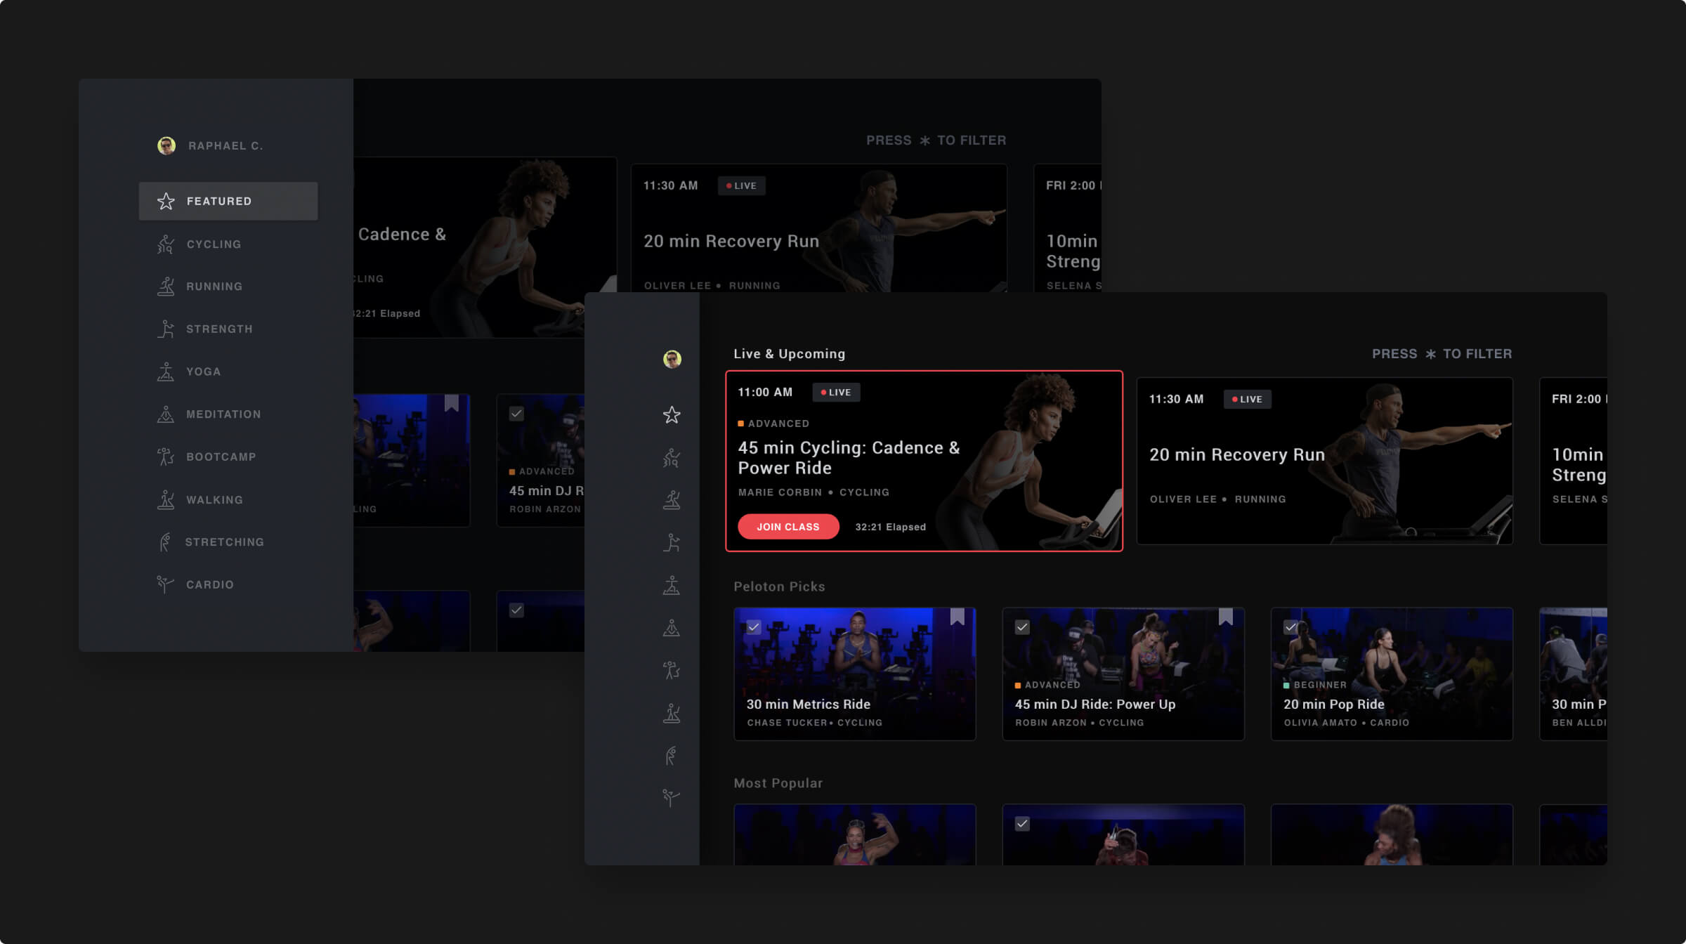Image resolution: width=1686 pixels, height=944 pixels.
Task: Select the running icon in the collapsed sidebar
Action: (x=672, y=500)
